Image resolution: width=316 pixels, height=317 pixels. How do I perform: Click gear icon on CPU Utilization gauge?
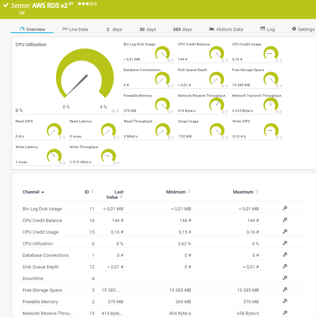113,111
